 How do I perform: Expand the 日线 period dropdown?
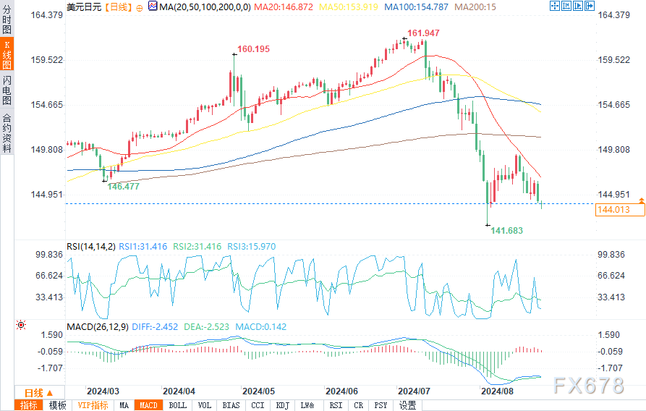[x=39, y=393]
